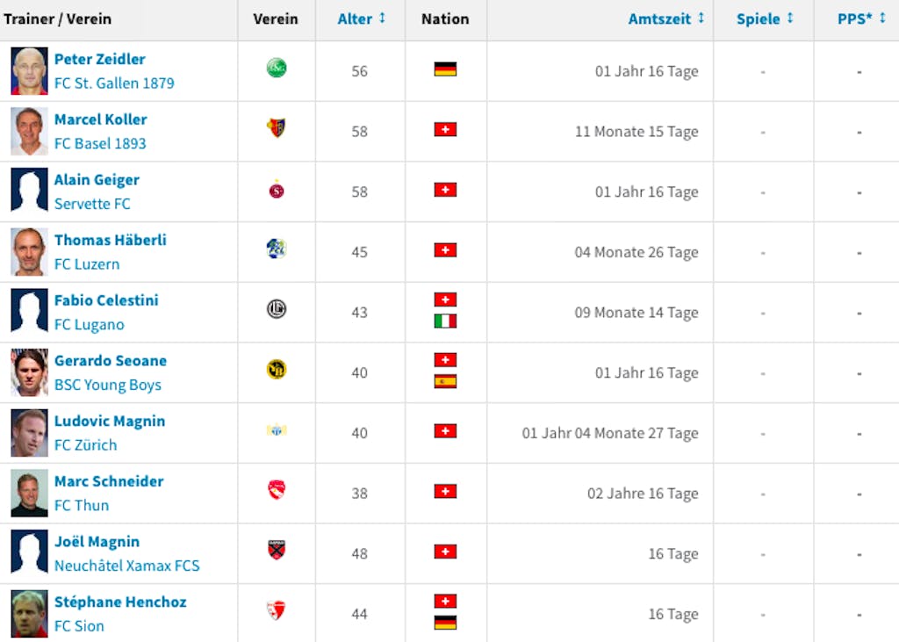Click the FC Sion crest icon
This screenshot has width=899, height=642.
coord(277,610)
